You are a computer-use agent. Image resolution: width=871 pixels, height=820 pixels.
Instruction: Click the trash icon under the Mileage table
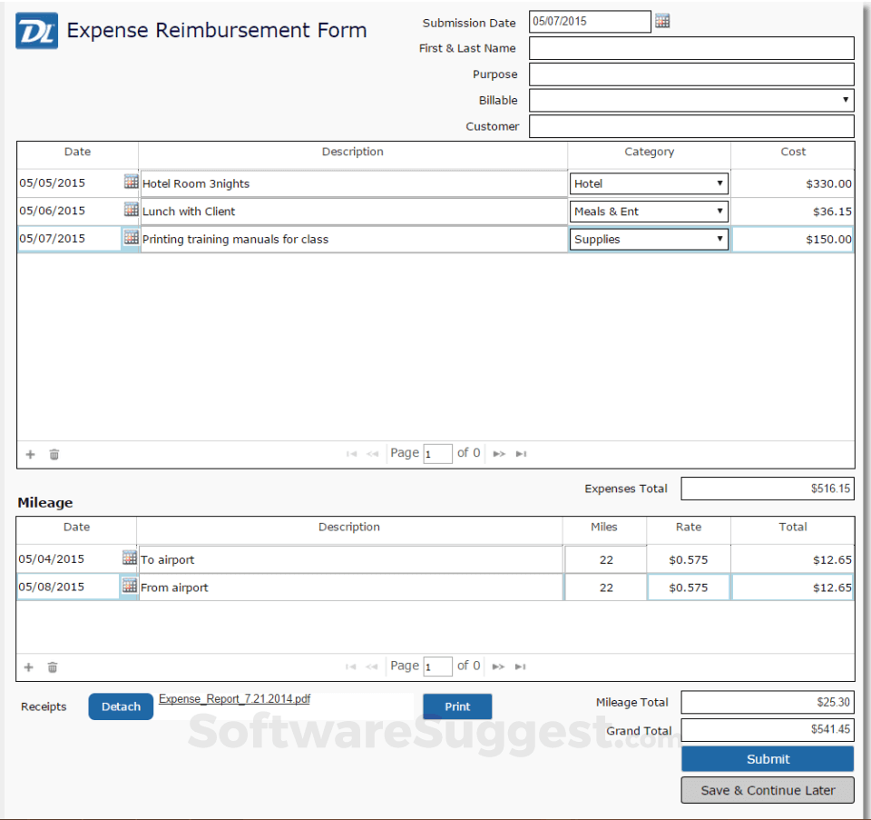tap(52, 666)
